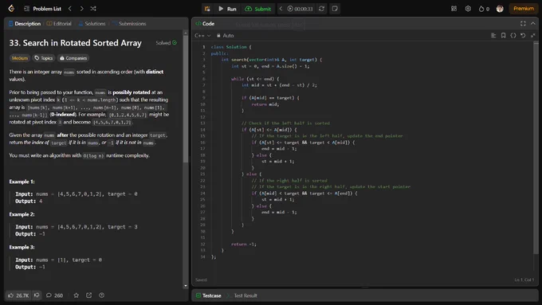
Task: Toggle the 00:00:33 stopwatch timer
Action: tap(300, 9)
